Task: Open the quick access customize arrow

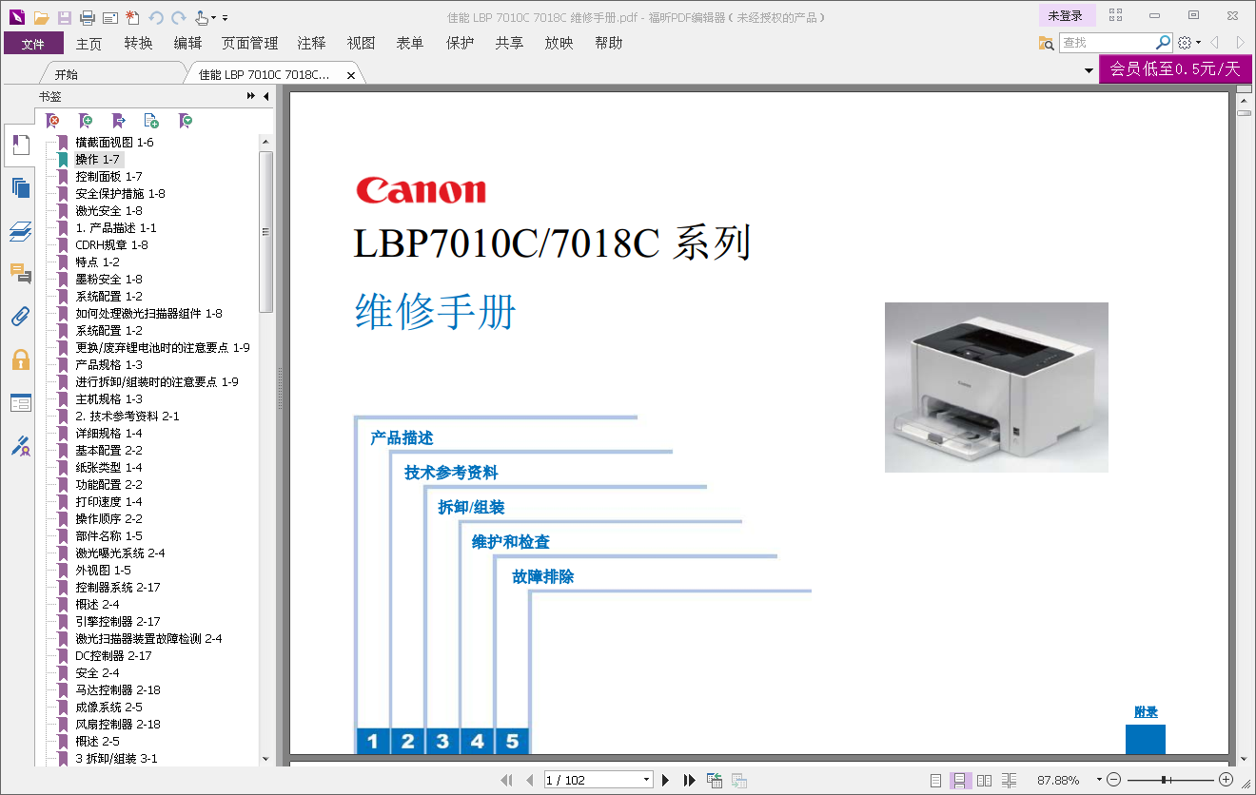Action: pos(226,18)
